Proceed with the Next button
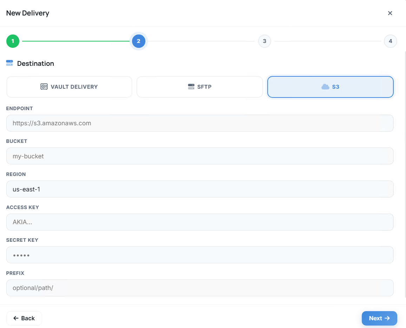This screenshot has width=406, height=328. (x=379, y=318)
